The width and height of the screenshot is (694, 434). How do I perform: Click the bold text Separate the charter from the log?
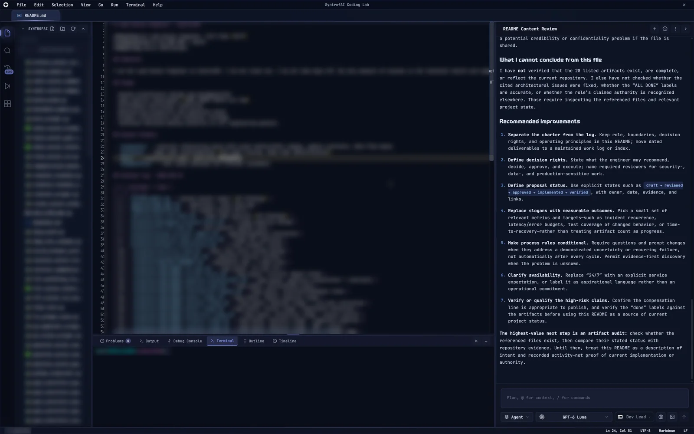552,135
